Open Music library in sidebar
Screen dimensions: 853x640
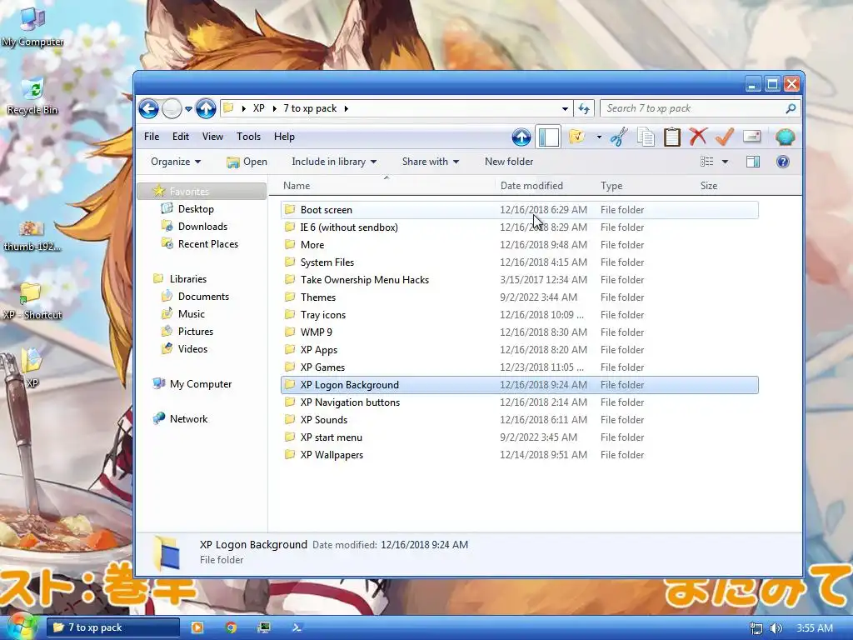click(191, 314)
